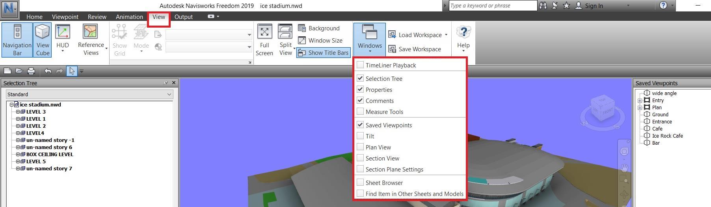Toggle Show Title Bars
This screenshot has height=207, width=711.
pos(323,53)
